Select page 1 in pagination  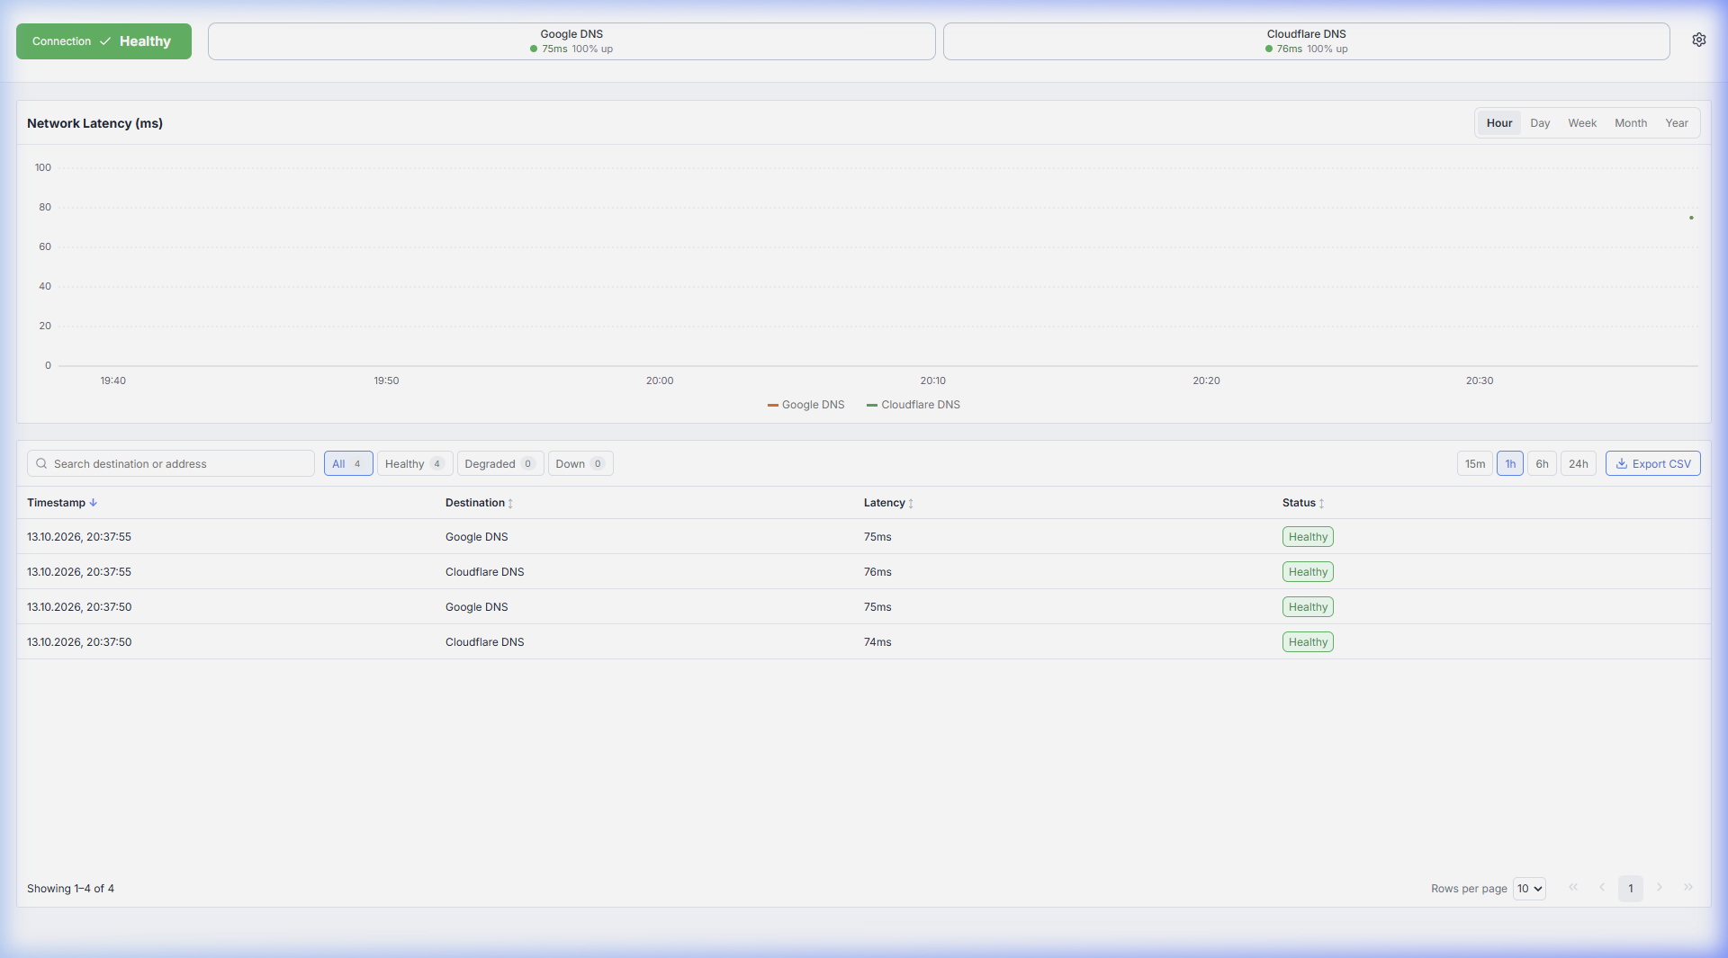[x=1631, y=889]
